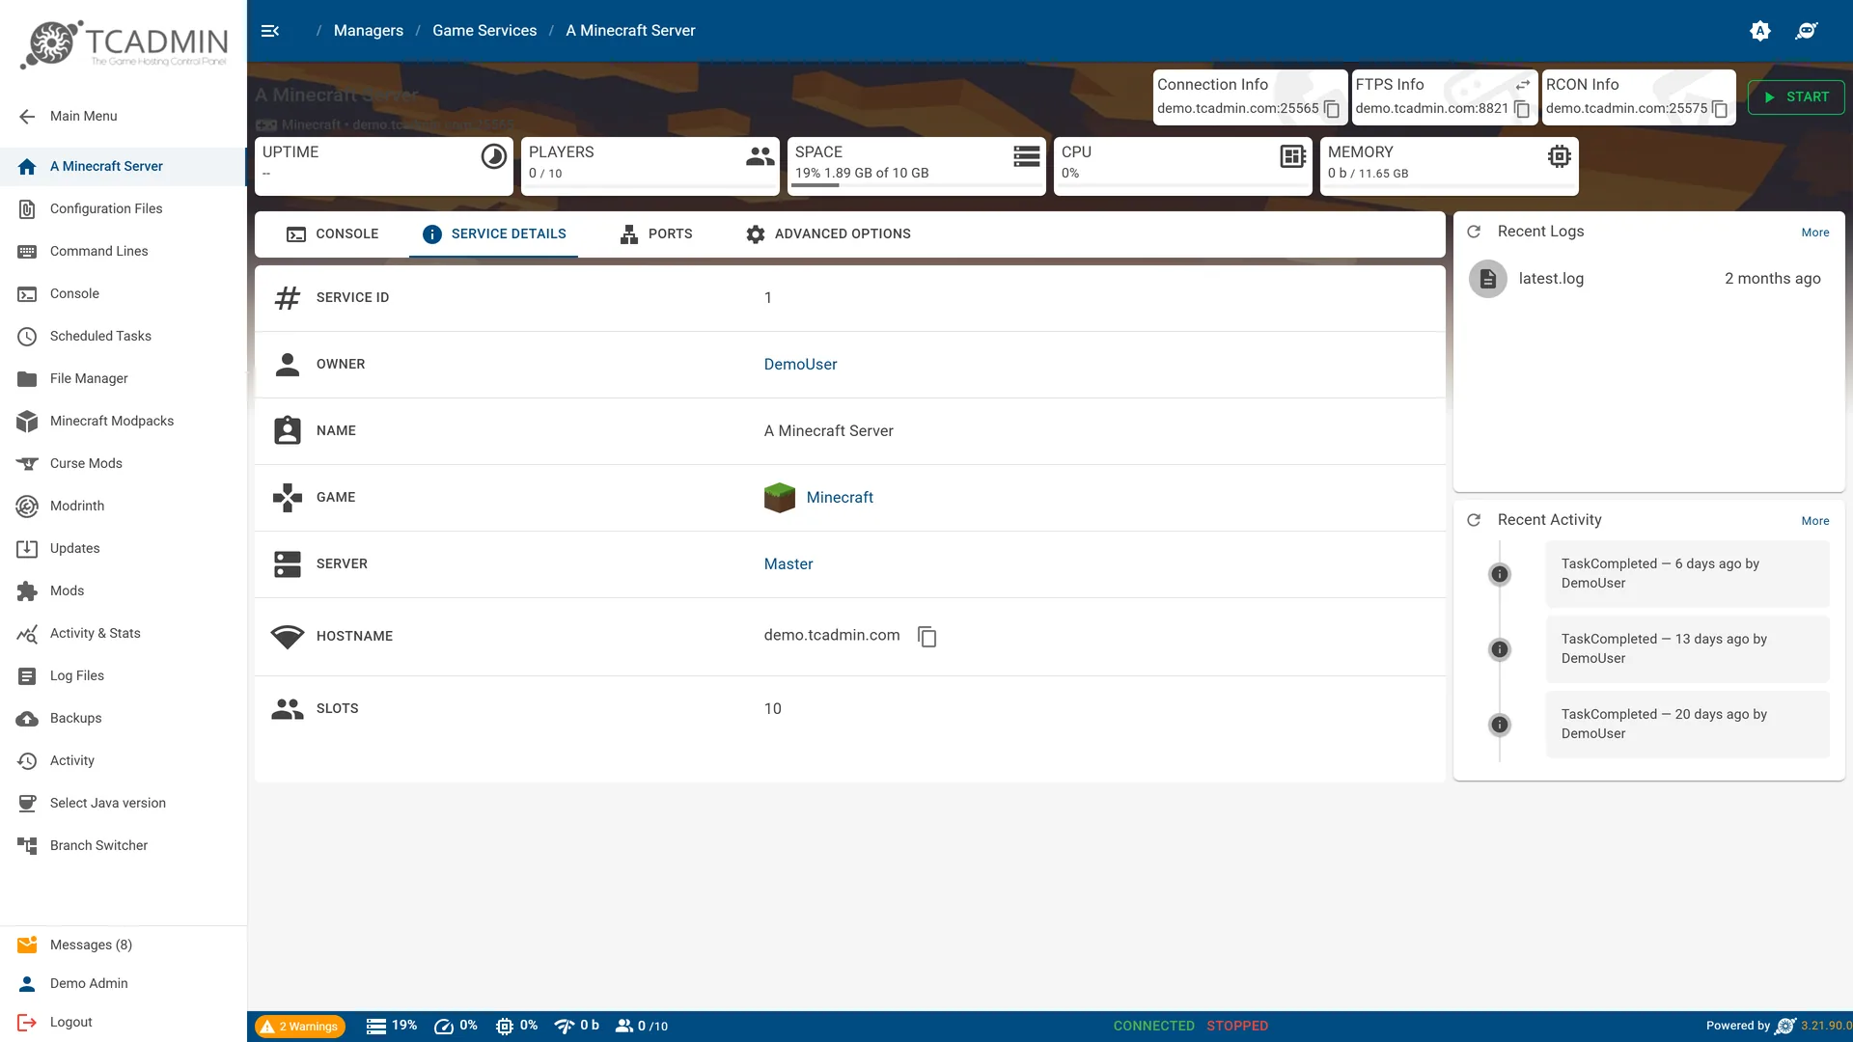Image resolution: width=1853 pixels, height=1042 pixels.
Task: Open Log Files
Action: pos(124,675)
